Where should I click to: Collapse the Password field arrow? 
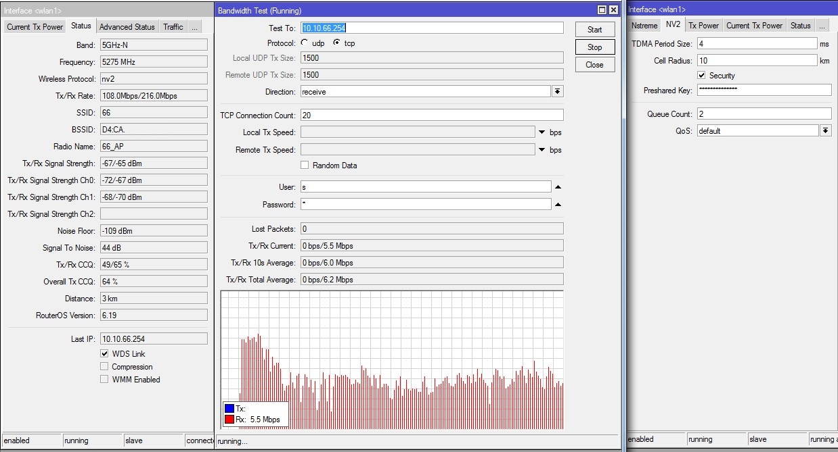[x=558, y=205]
